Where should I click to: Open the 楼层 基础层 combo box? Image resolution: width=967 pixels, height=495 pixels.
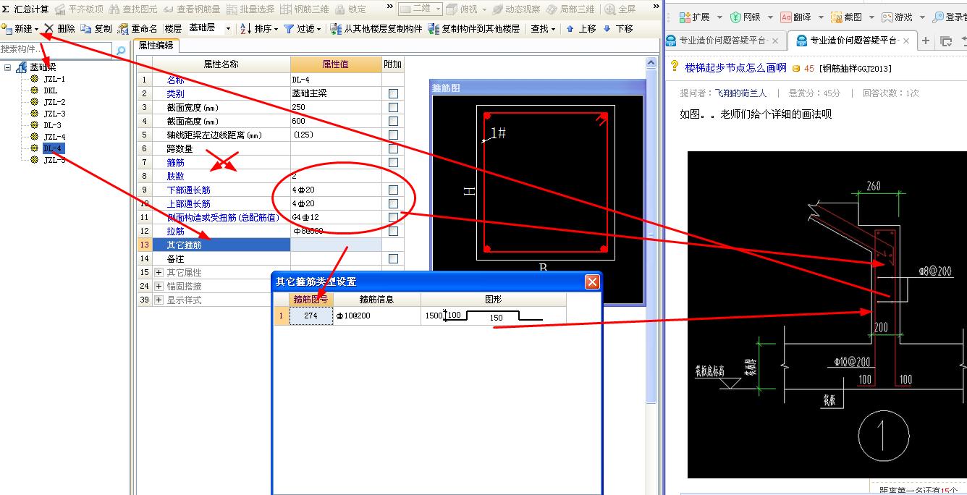point(209,28)
